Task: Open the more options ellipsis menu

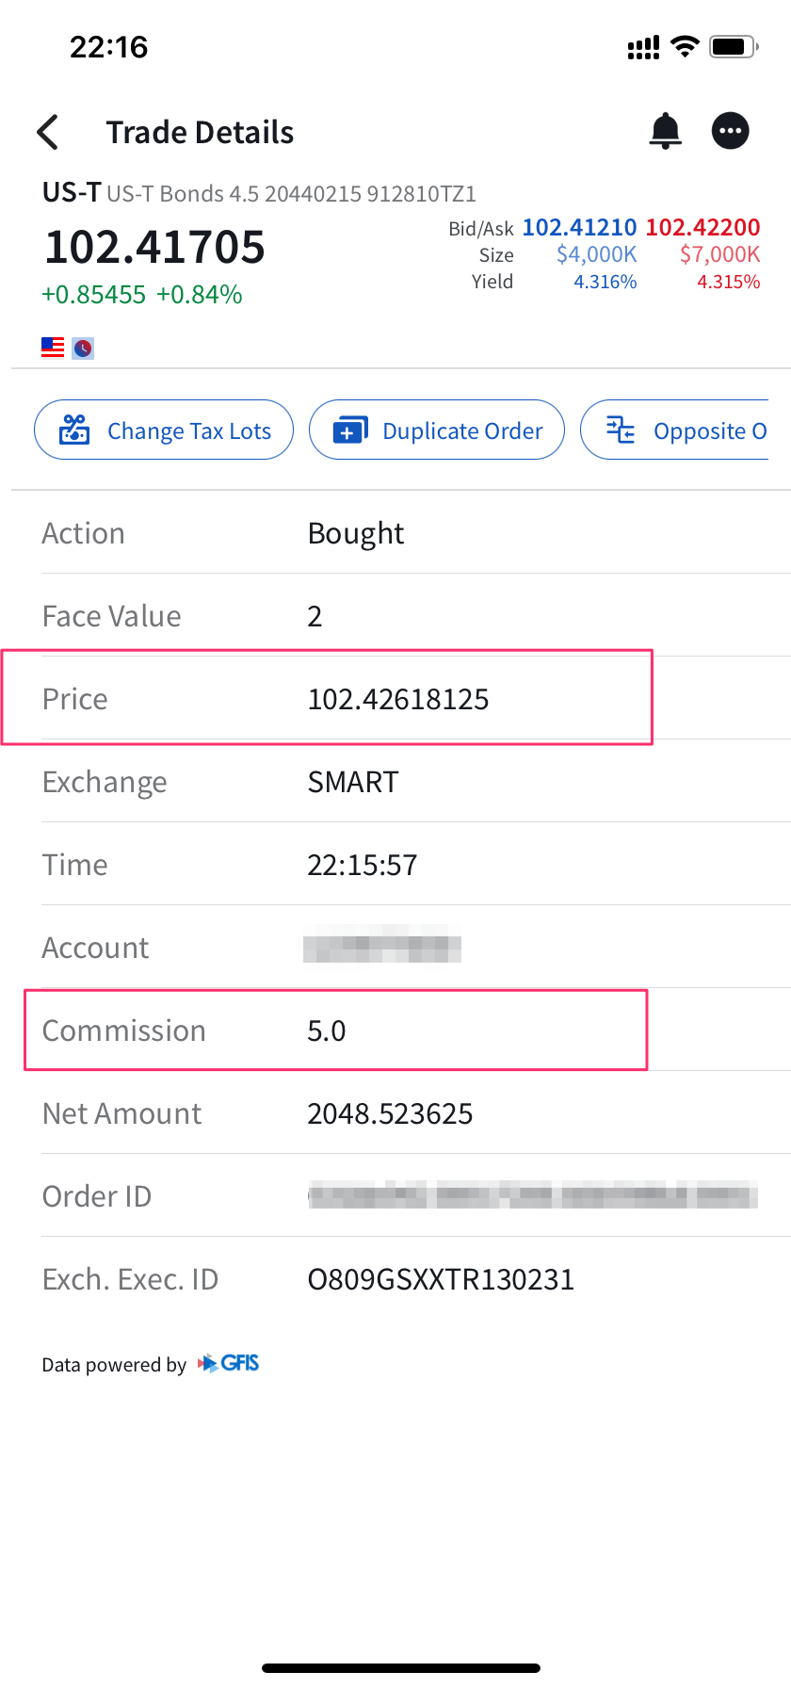Action: point(731,131)
